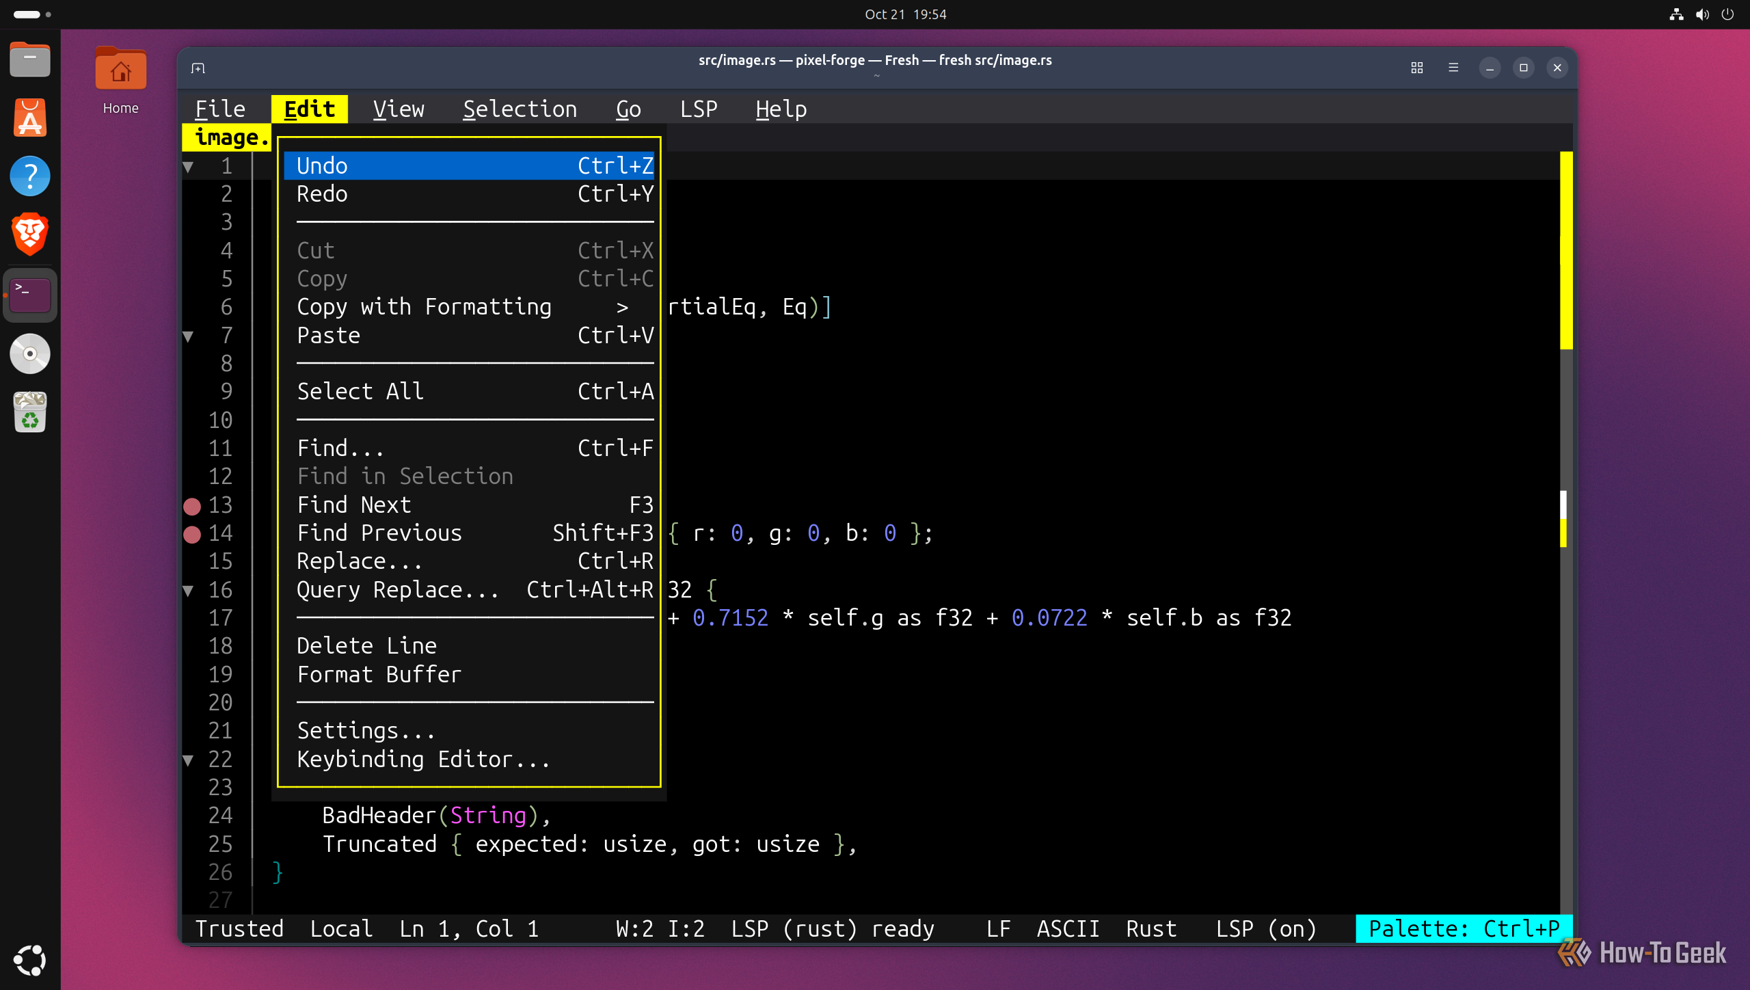
Task: Click the Activities pill in top bar
Action: [x=31, y=14]
